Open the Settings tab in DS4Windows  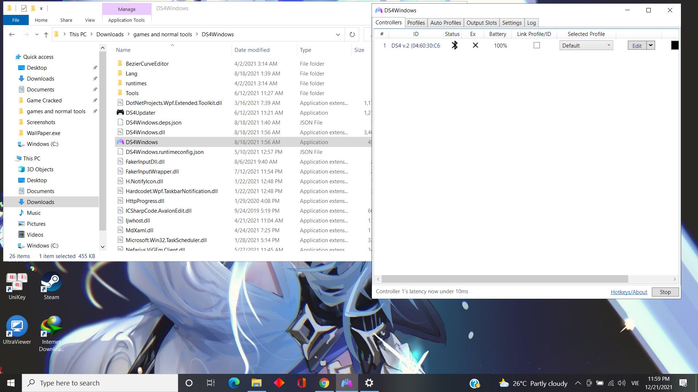point(512,23)
